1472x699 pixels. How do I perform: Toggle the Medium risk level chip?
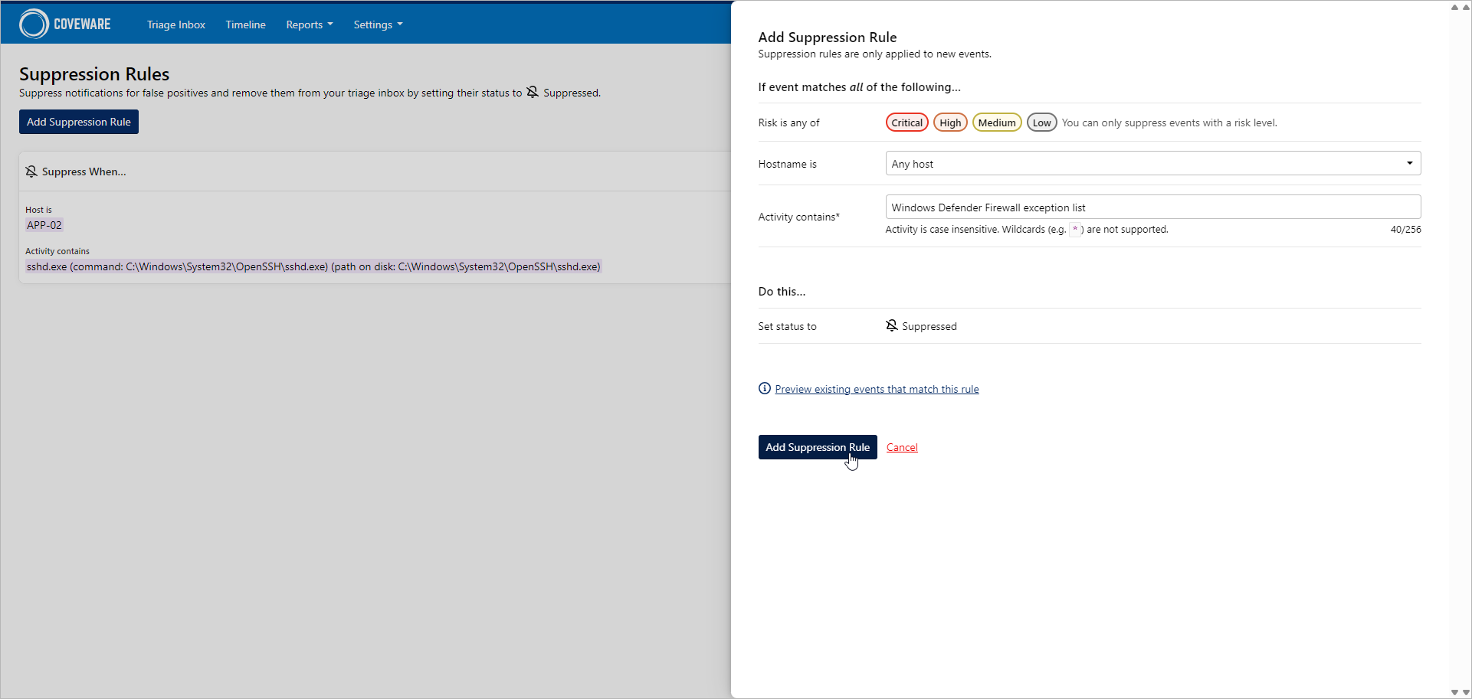pos(997,122)
